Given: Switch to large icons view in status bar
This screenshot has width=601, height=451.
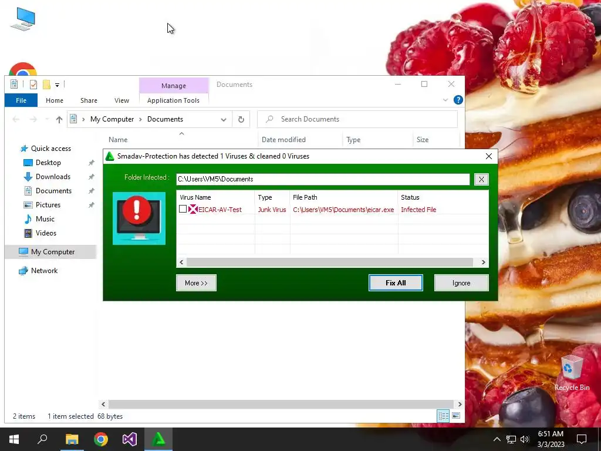Looking at the screenshot, I should pyautogui.click(x=455, y=416).
